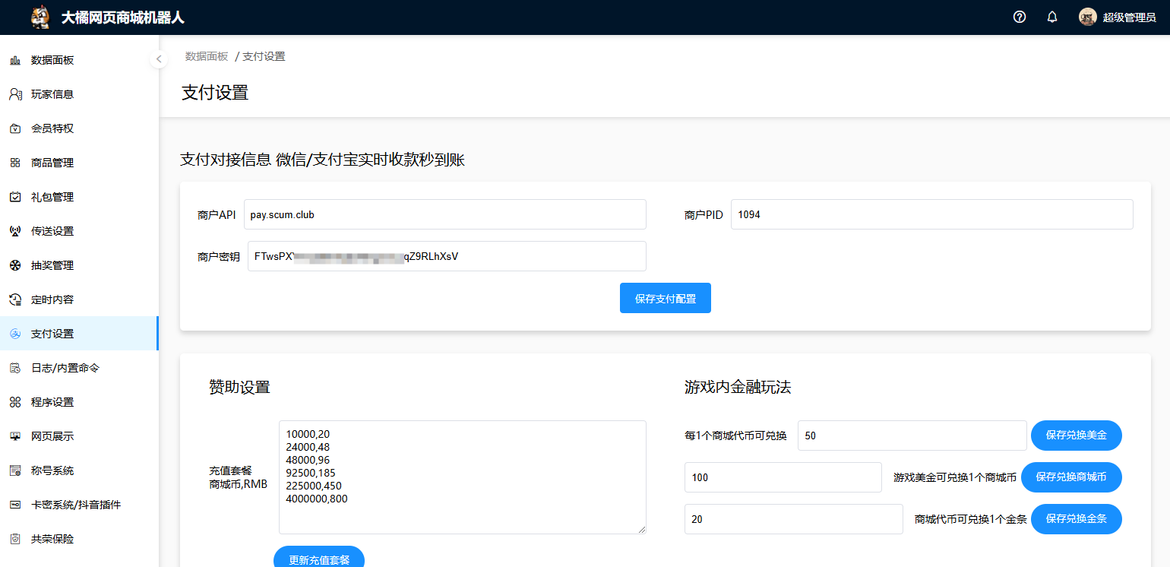Click the 保存兑换美金 button
Screen dimensions: 1170x567
point(1076,436)
